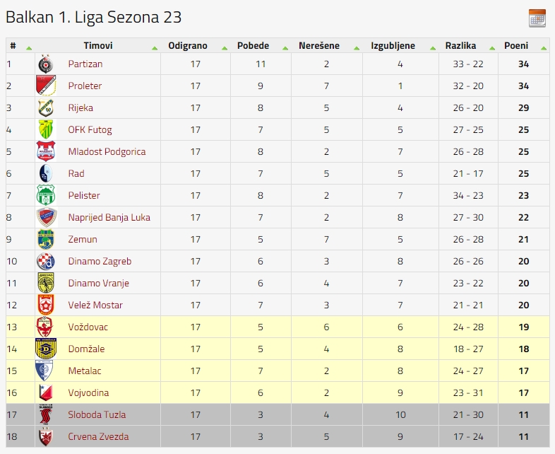This screenshot has width=555, height=454.
Task: Open the Voždovac team link
Action: pyautogui.click(x=88, y=327)
